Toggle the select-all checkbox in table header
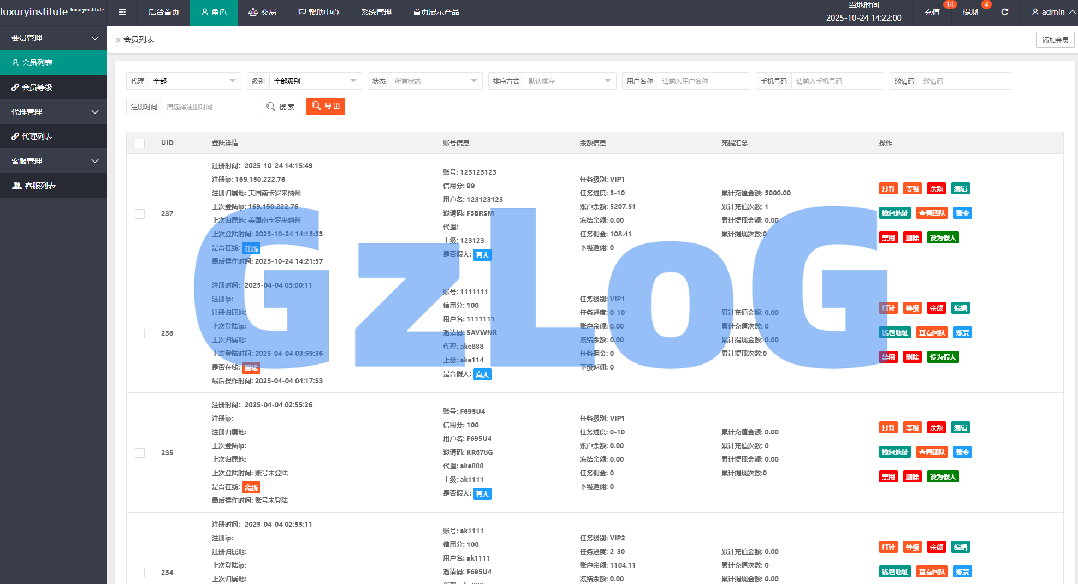Viewport: 1078px width, 584px height. (140, 143)
